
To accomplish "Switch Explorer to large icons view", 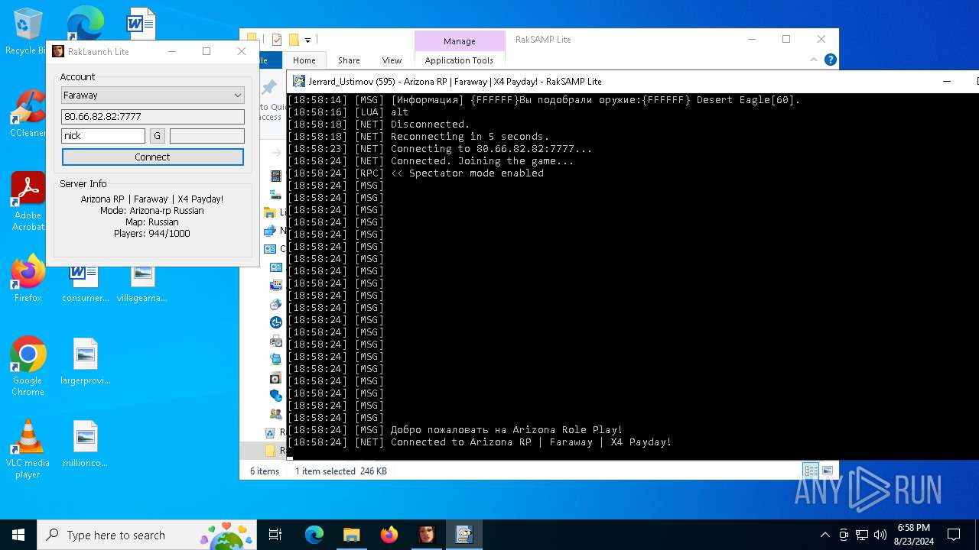I will 828,471.
